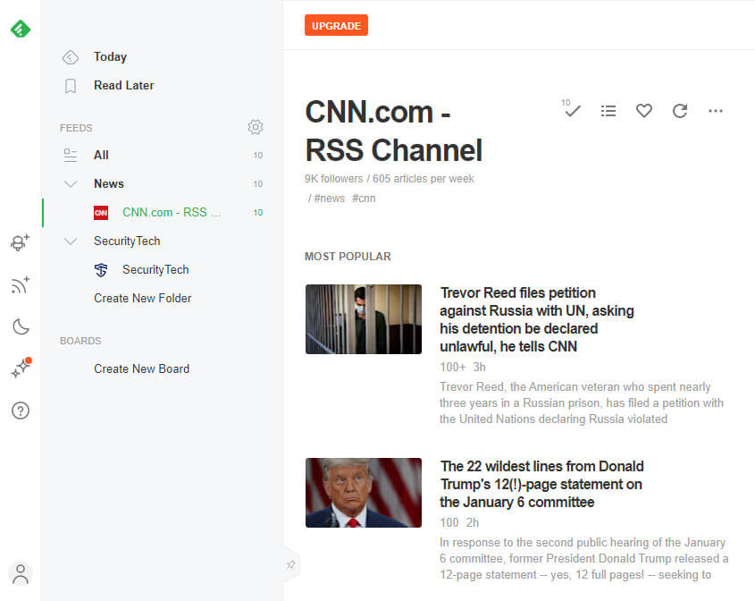The image size is (755, 601).
Task: Open the AI assistant robot icon
Action: 21,242
